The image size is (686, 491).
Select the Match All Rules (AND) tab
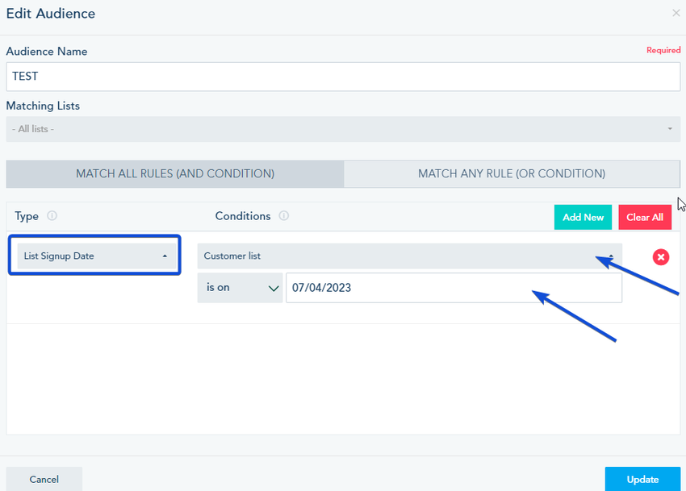point(175,173)
